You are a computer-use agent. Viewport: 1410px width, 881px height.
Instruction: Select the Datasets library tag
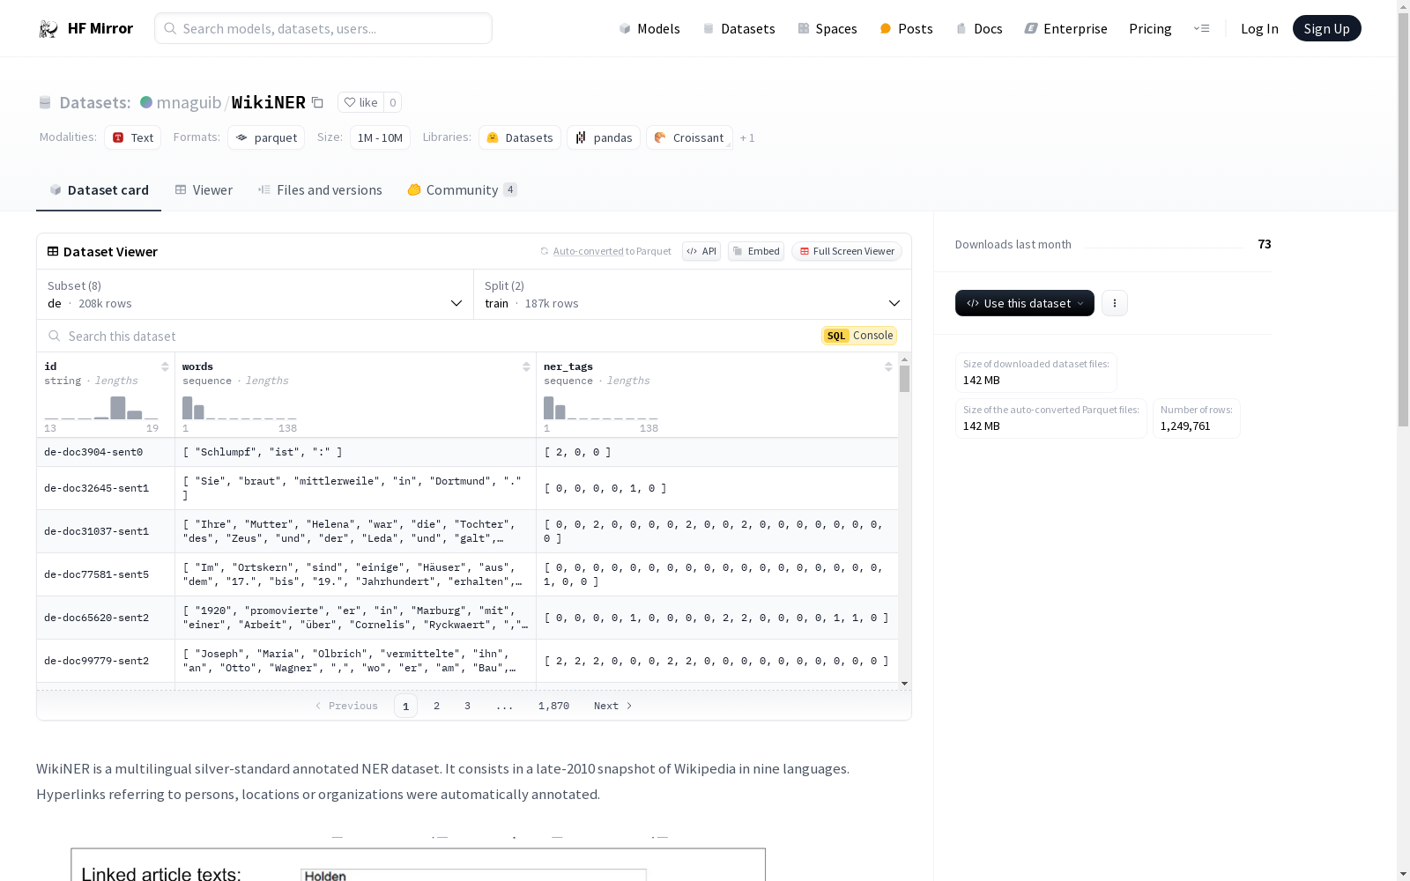pyautogui.click(x=520, y=137)
